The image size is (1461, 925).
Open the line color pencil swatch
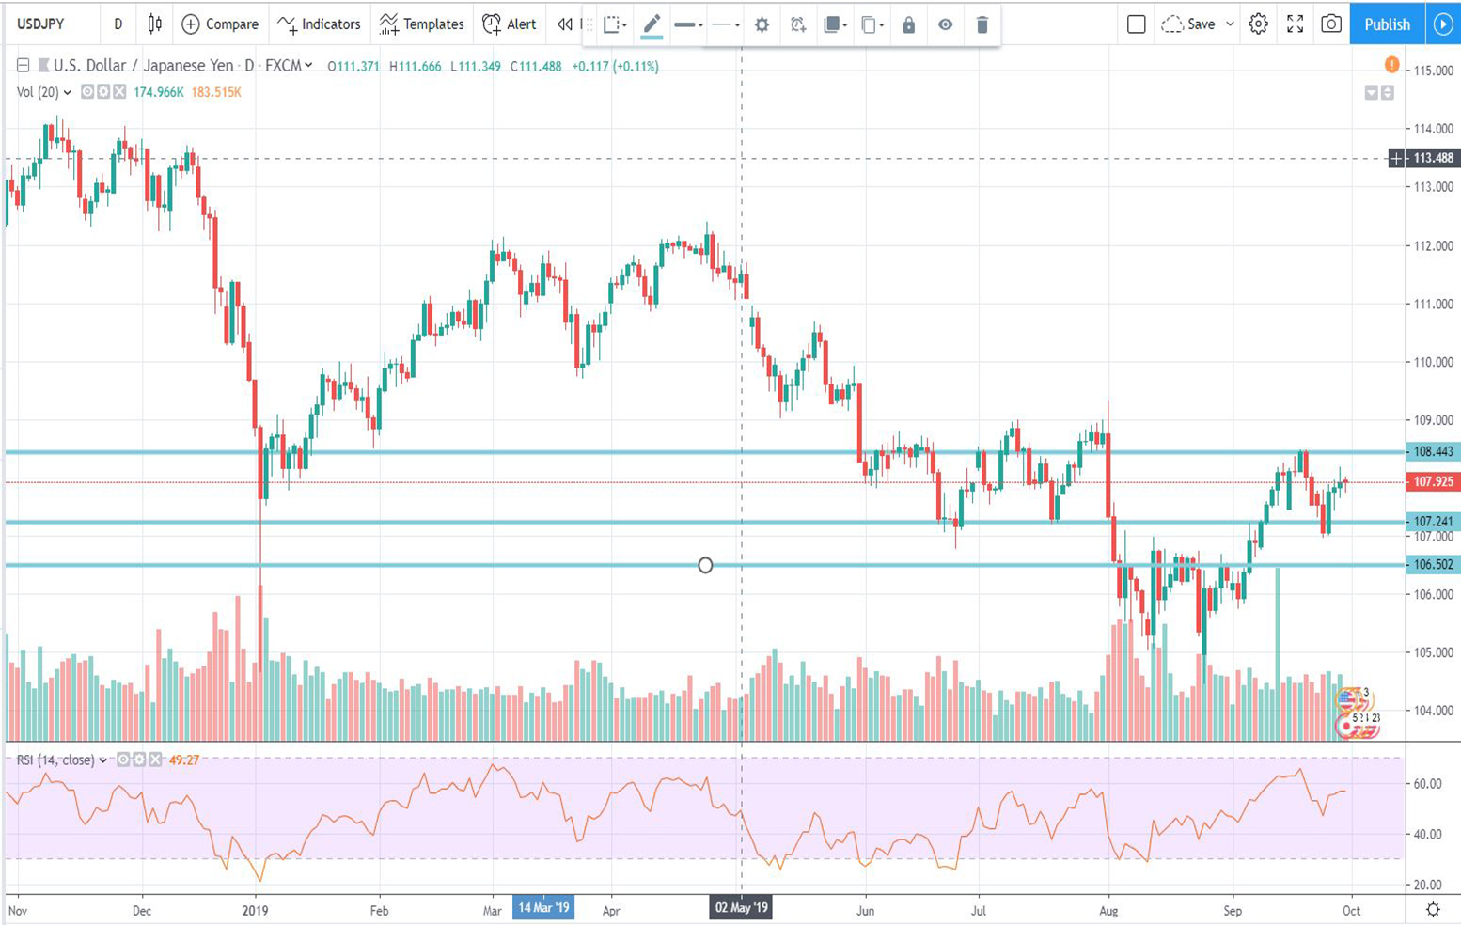pos(651,25)
